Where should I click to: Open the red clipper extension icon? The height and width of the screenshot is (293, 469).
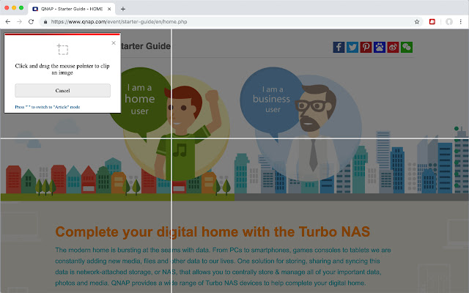[x=432, y=21]
